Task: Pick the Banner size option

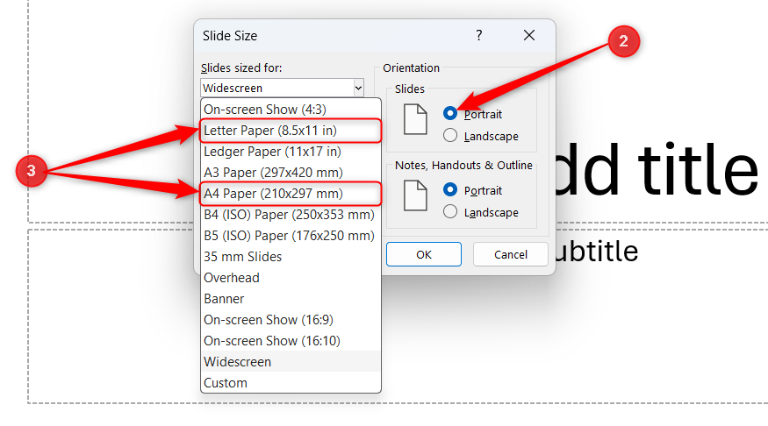Action: pos(291,299)
